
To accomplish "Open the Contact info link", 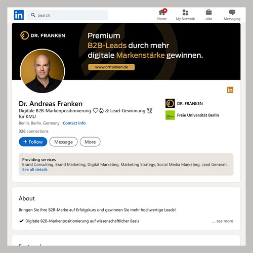I will pyautogui.click(x=74, y=123).
